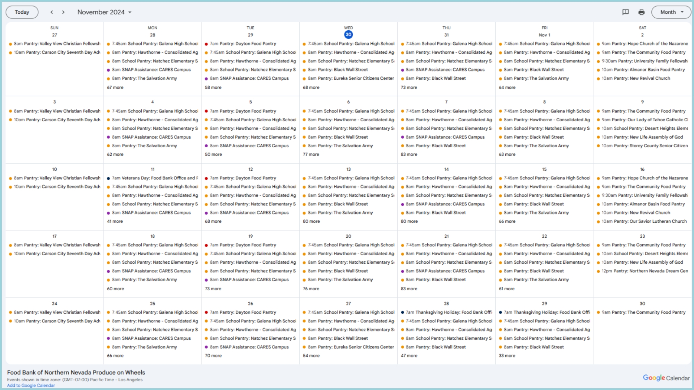
Task: Open Our Lady of Tahoe Catholic event
Action: (x=642, y=120)
